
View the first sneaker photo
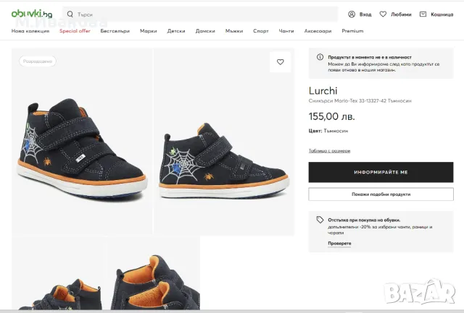(x=82, y=141)
